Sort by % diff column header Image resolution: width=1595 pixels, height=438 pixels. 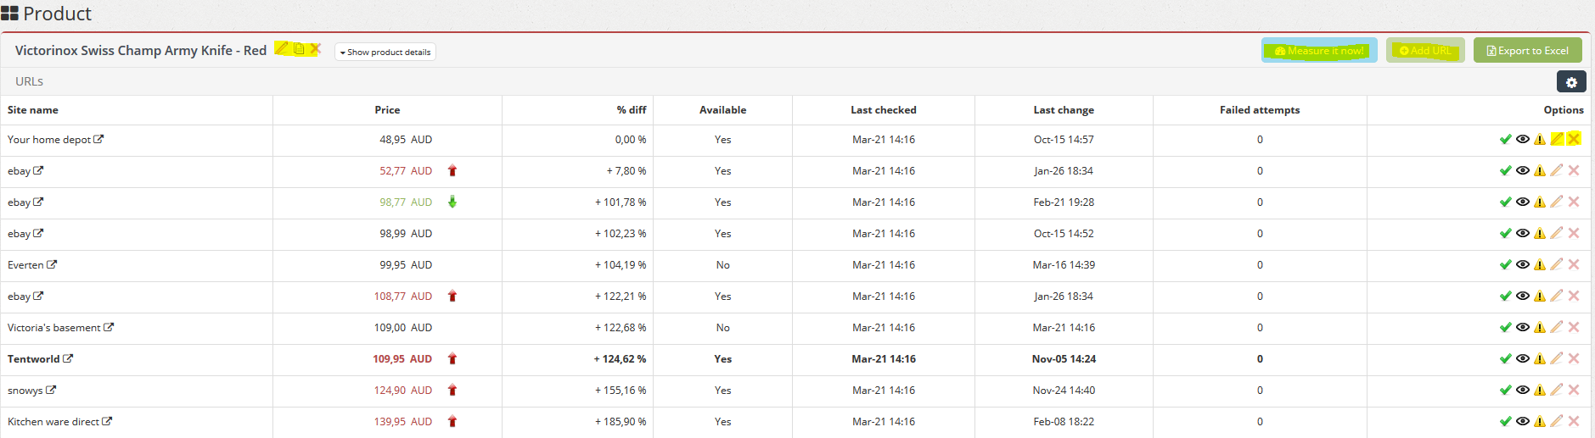pyautogui.click(x=632, y=110)
